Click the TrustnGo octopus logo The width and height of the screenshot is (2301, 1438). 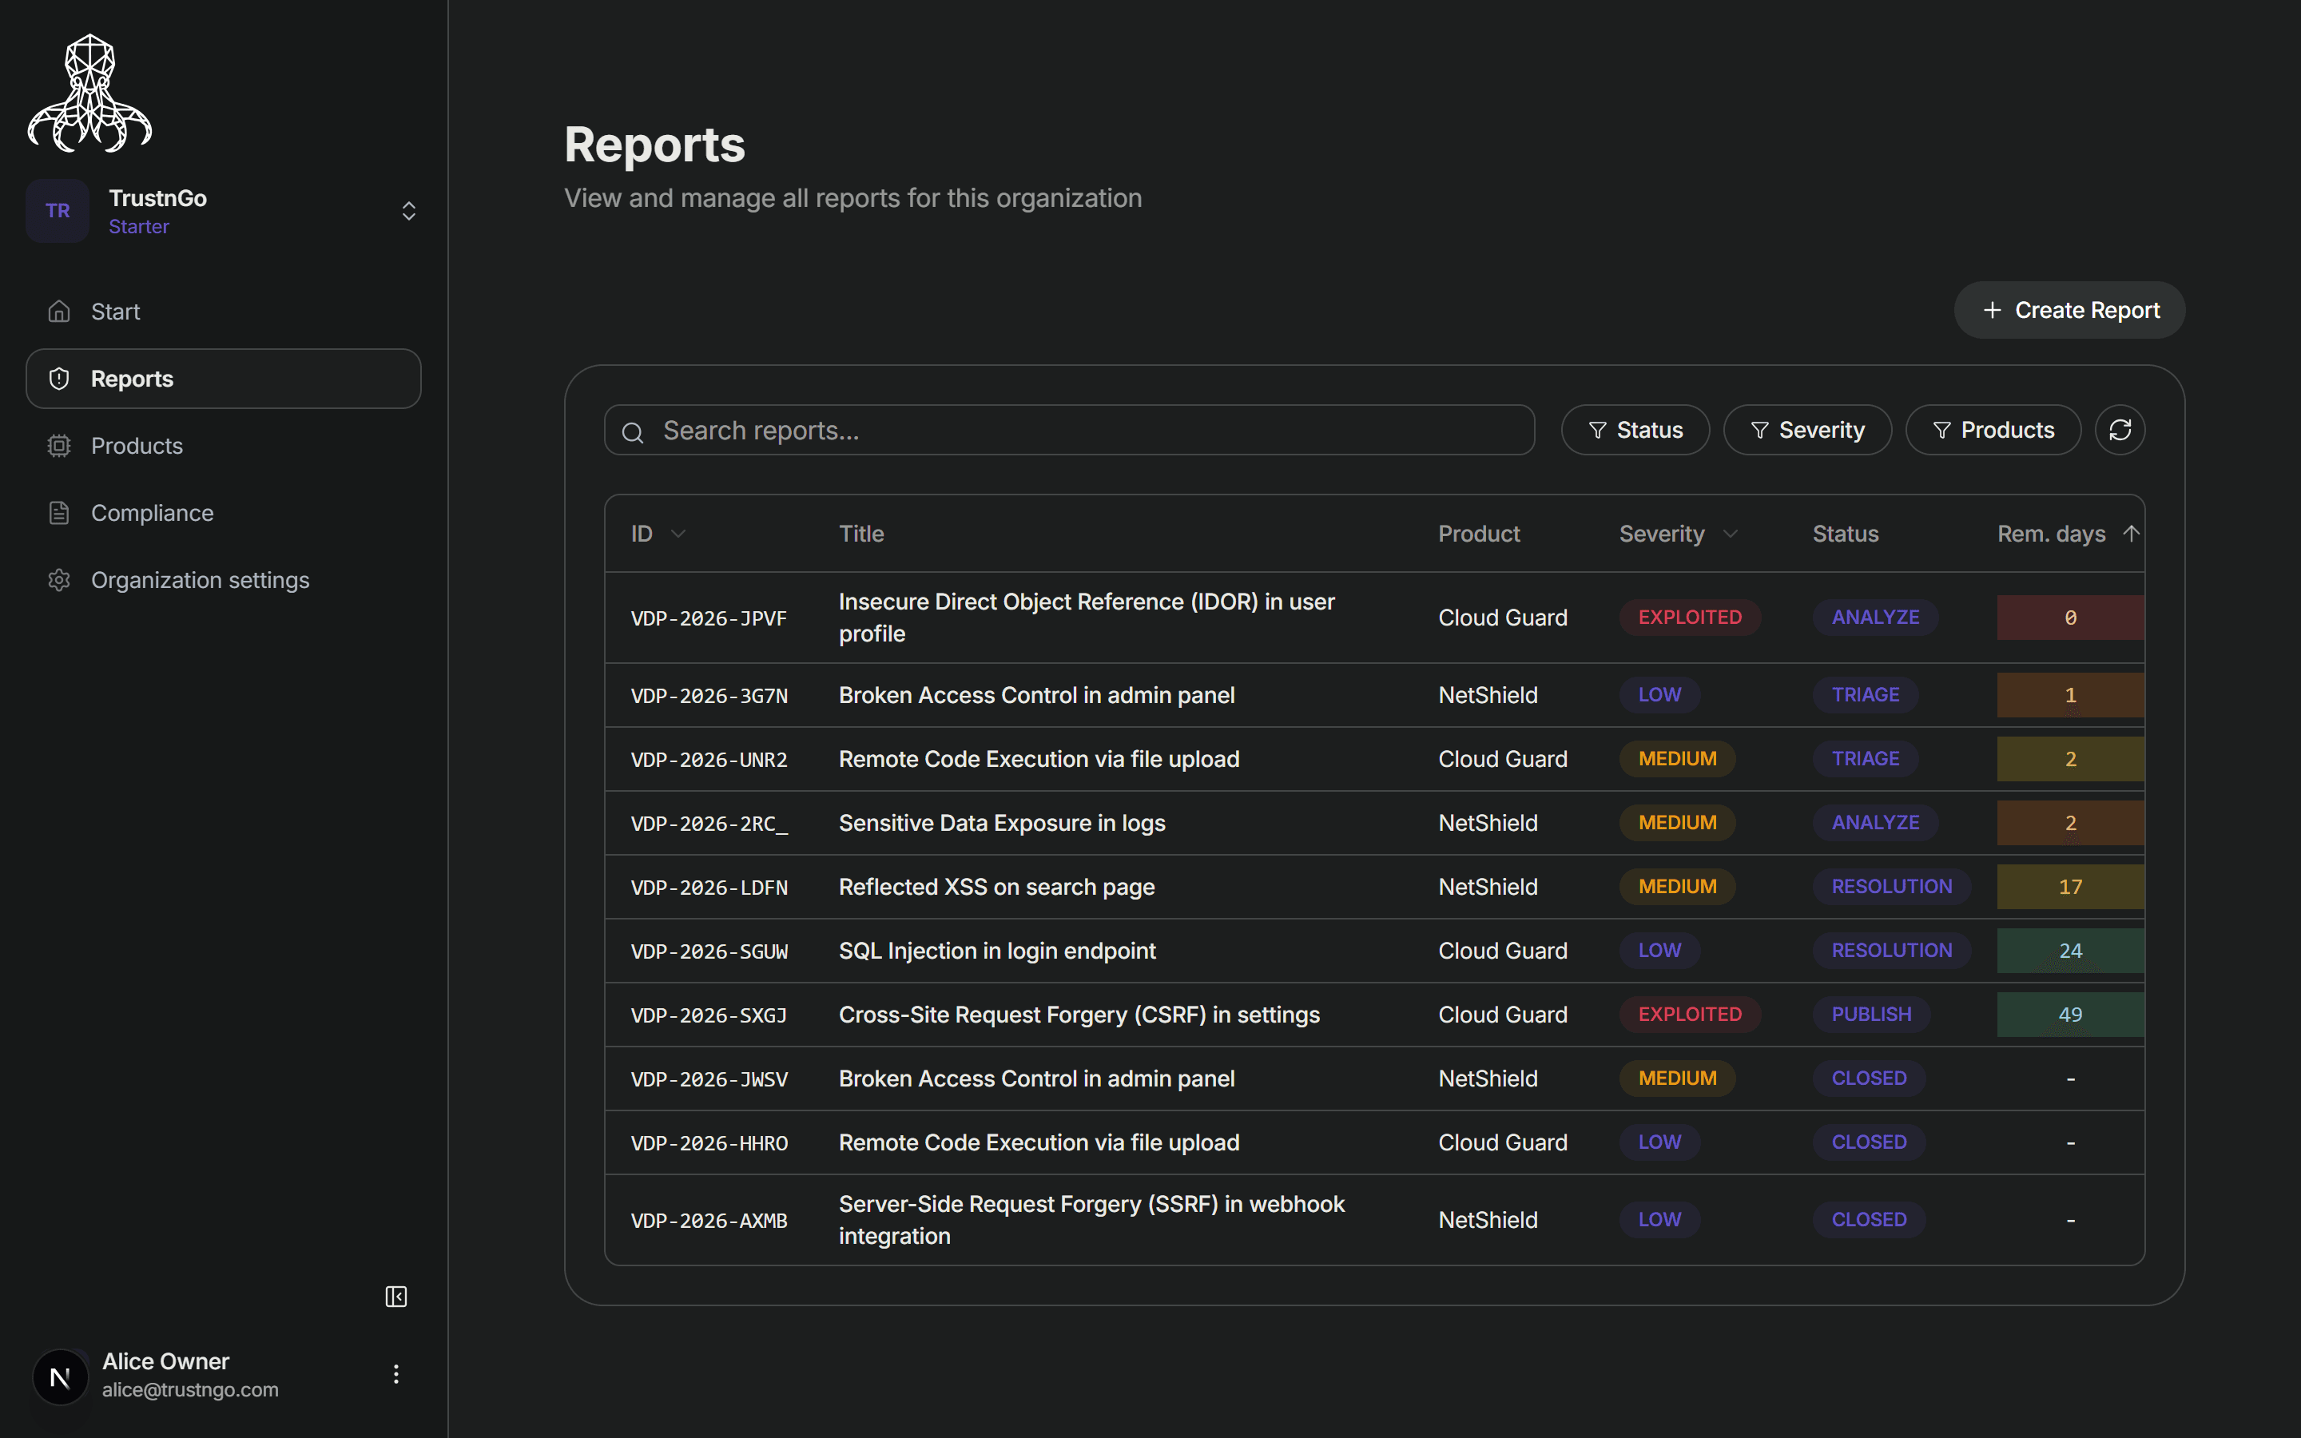(x=90, y=91)
